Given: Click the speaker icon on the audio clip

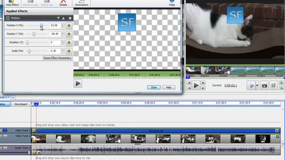Looking at the screenshot, I should pos(39,153).
